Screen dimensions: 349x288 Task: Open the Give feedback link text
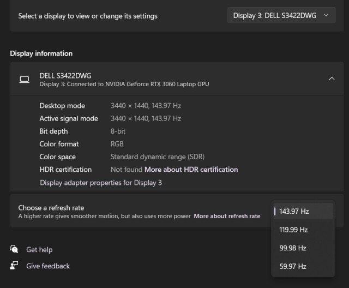pyautogui.click(x=48, y=266)
